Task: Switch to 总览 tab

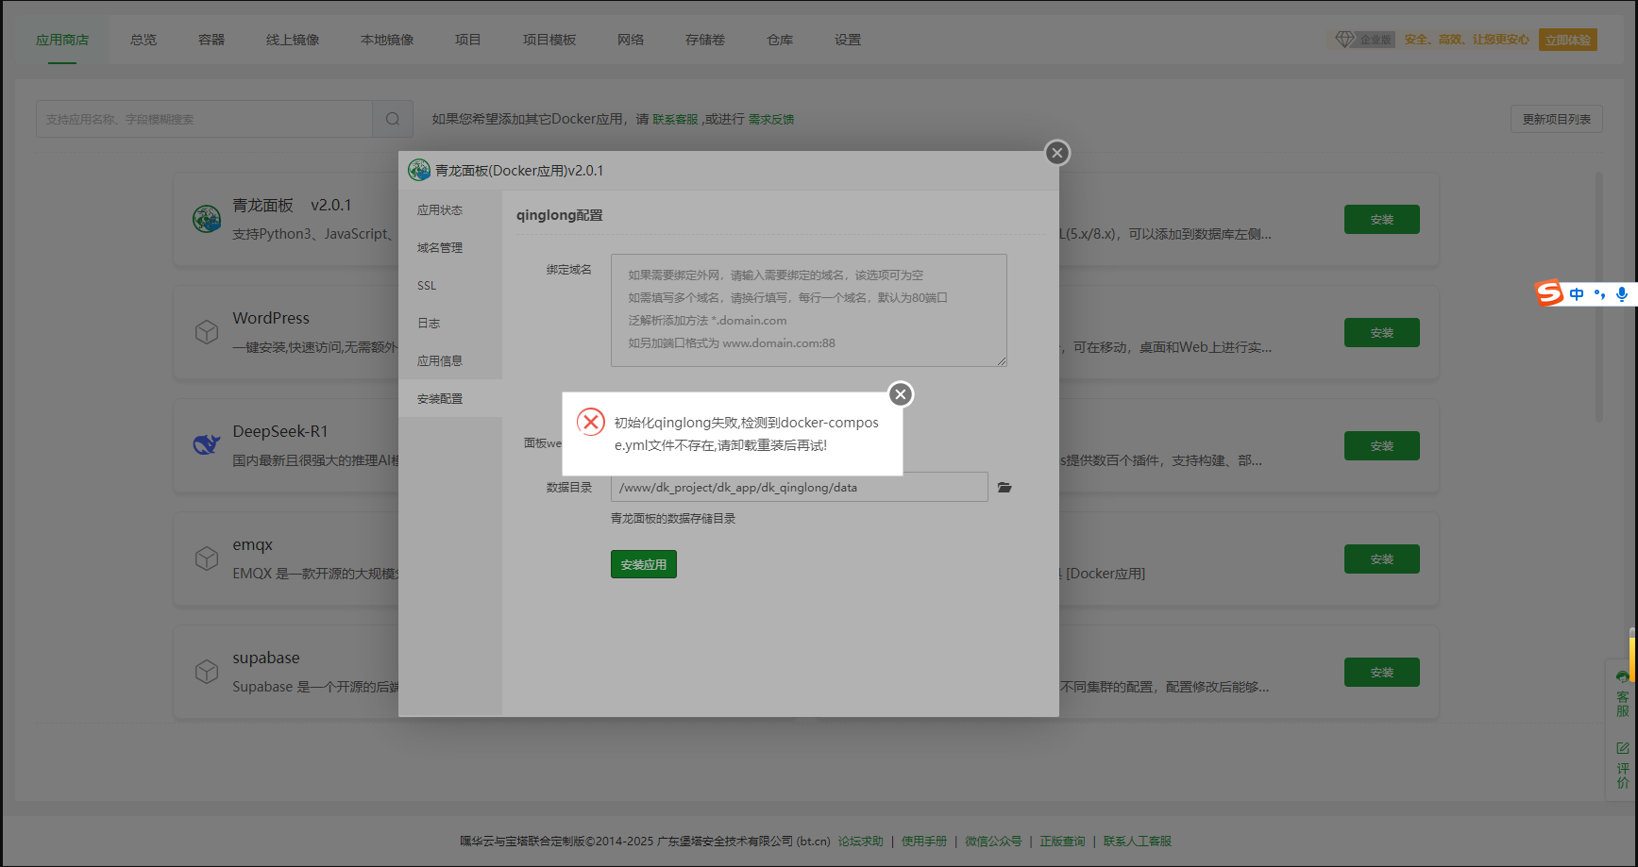Action: coord(144,40)
